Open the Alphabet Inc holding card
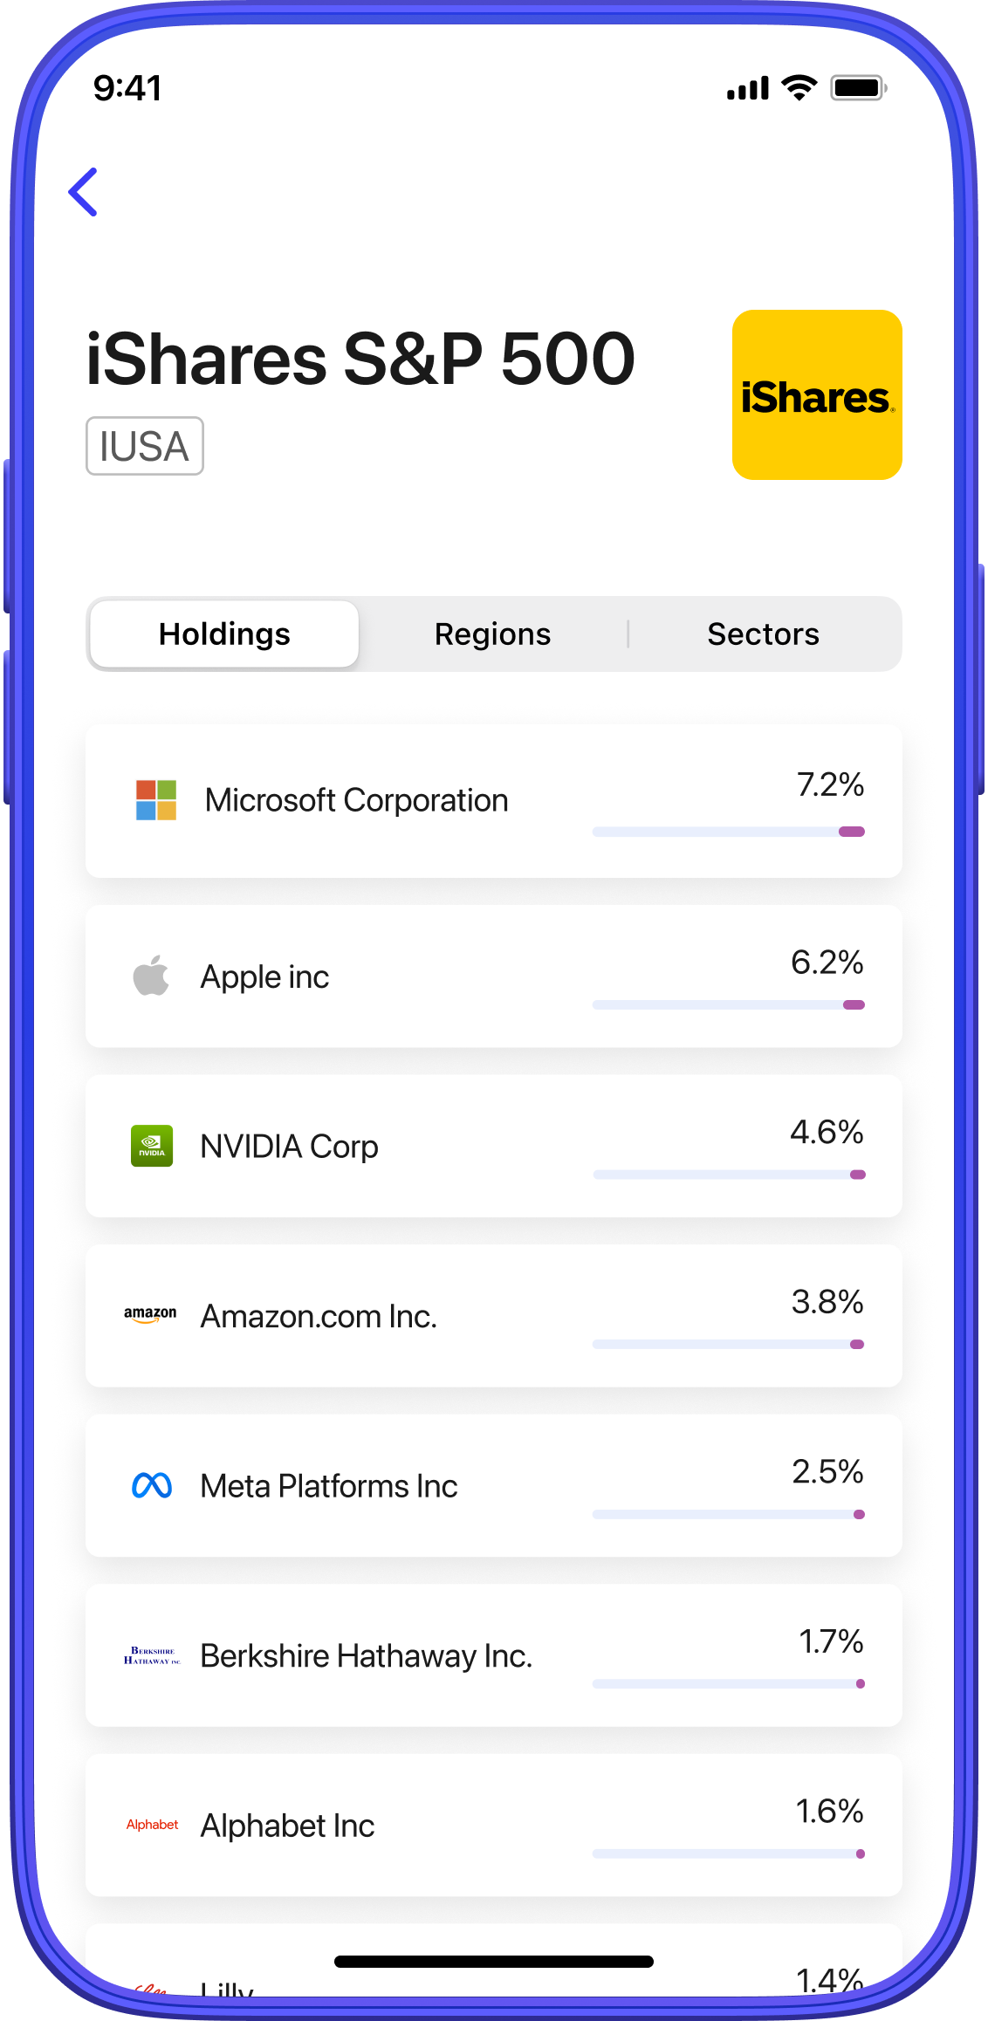Viewport: 988px width, 2021px height. (288, 1826)
